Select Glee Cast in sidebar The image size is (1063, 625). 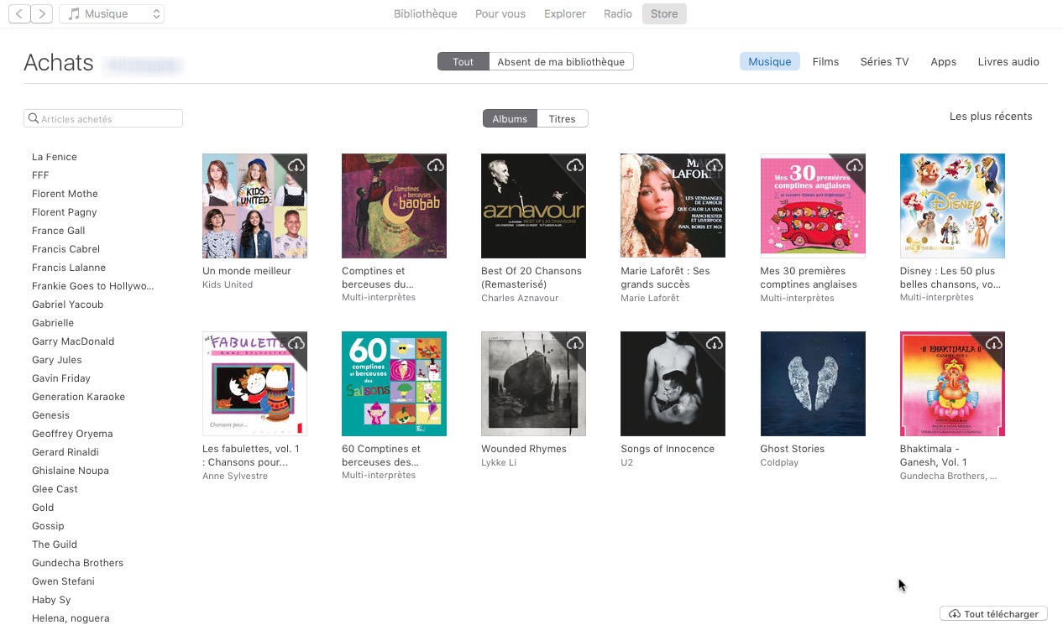click(x=55, y=489)
